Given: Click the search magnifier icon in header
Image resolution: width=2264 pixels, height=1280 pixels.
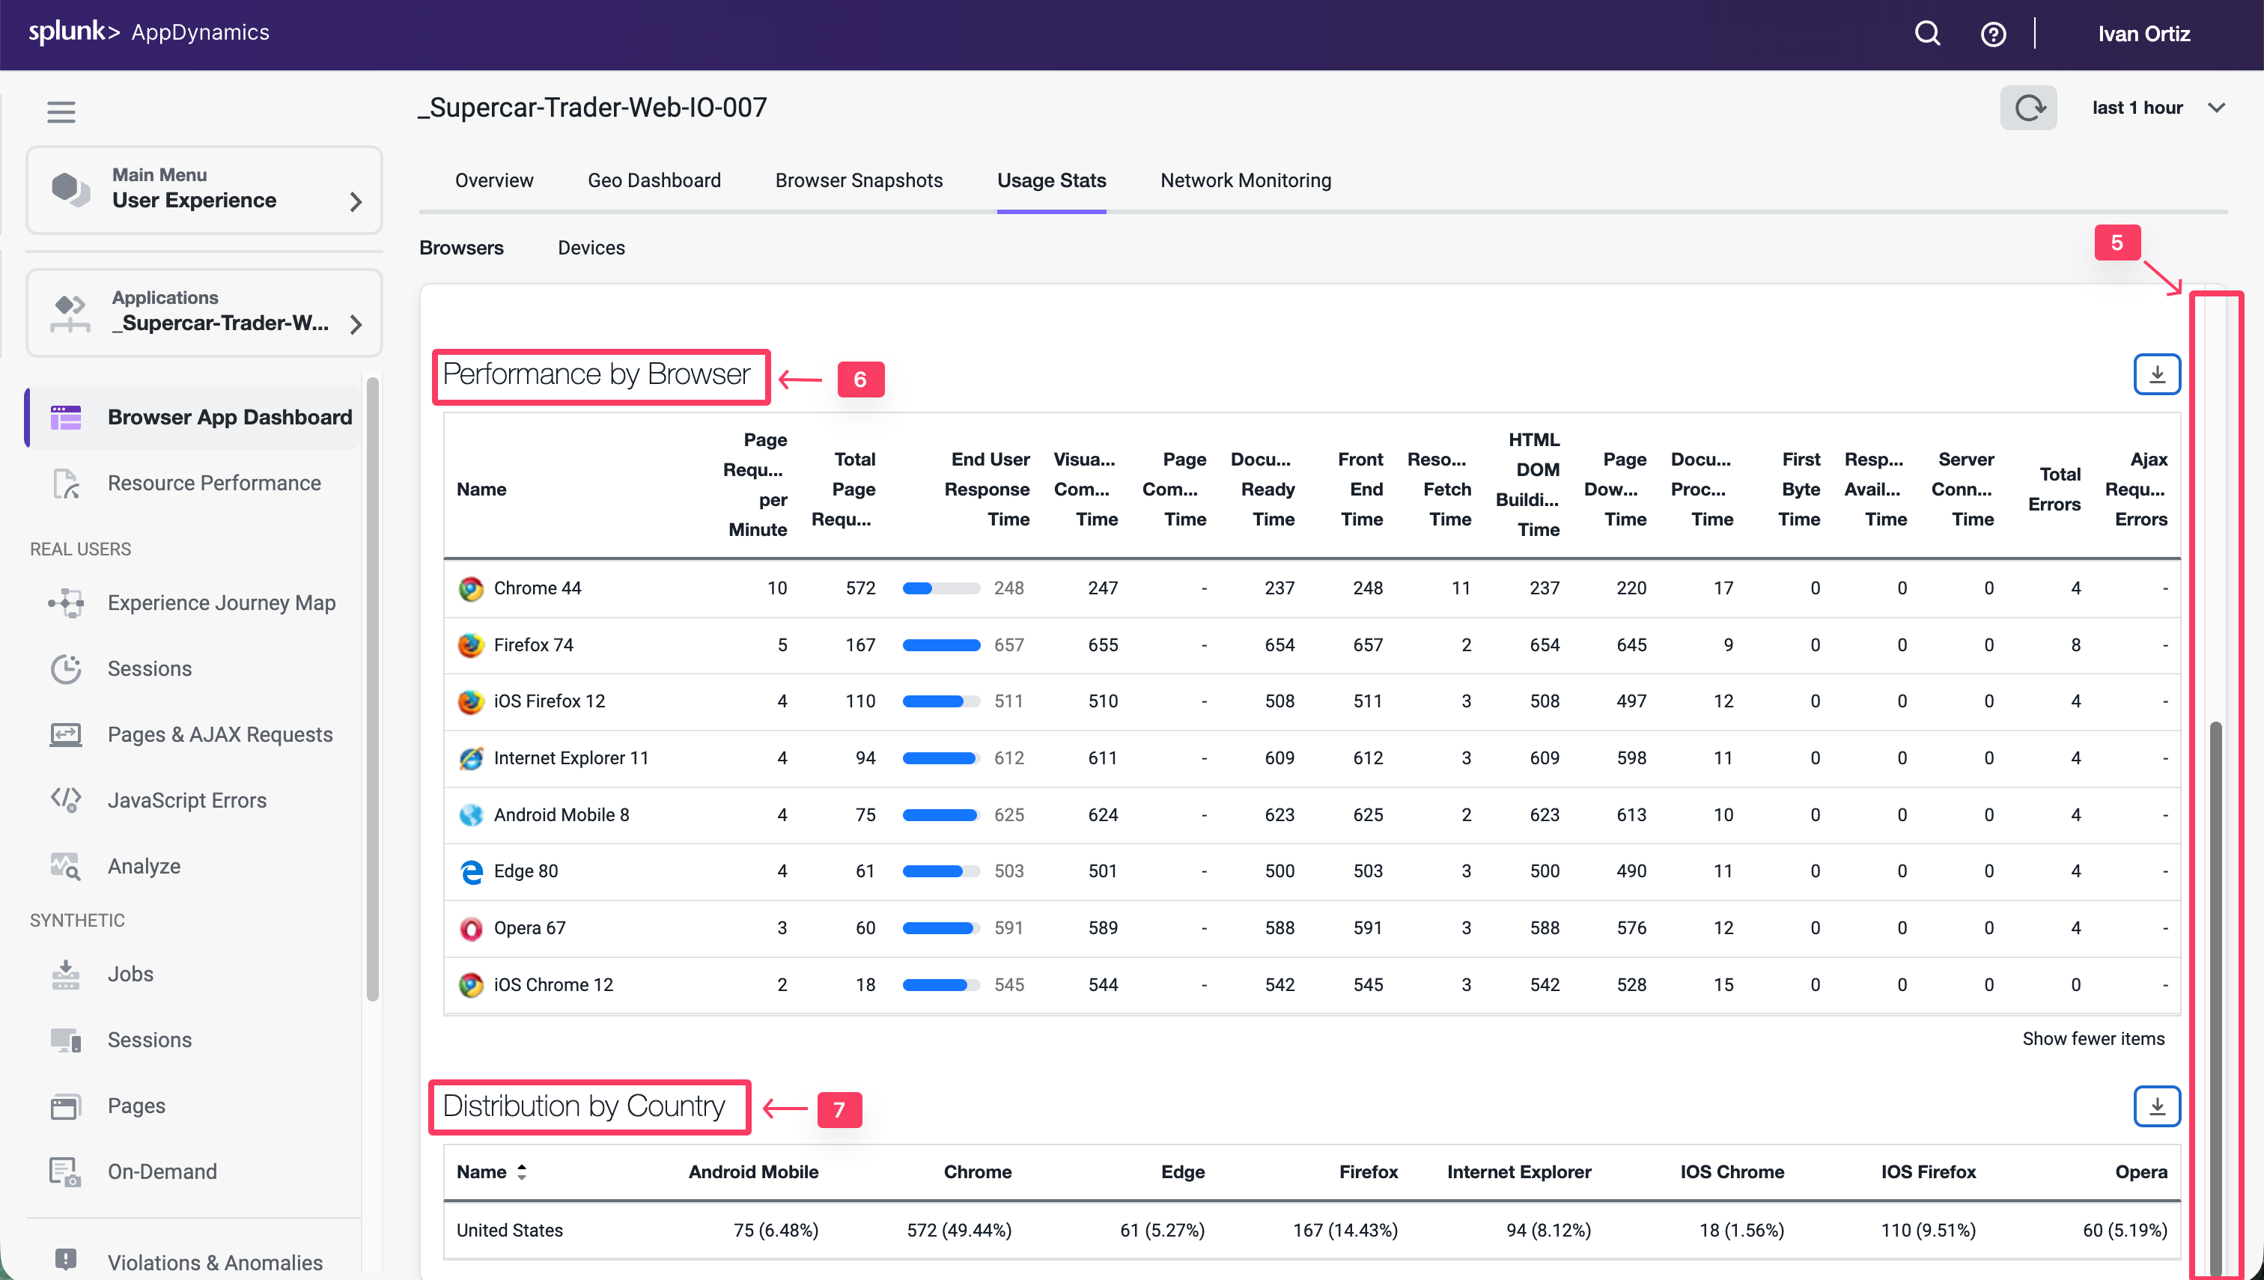Looking at the screenshot, I should pyautogui.click(x=1926, y=34).
